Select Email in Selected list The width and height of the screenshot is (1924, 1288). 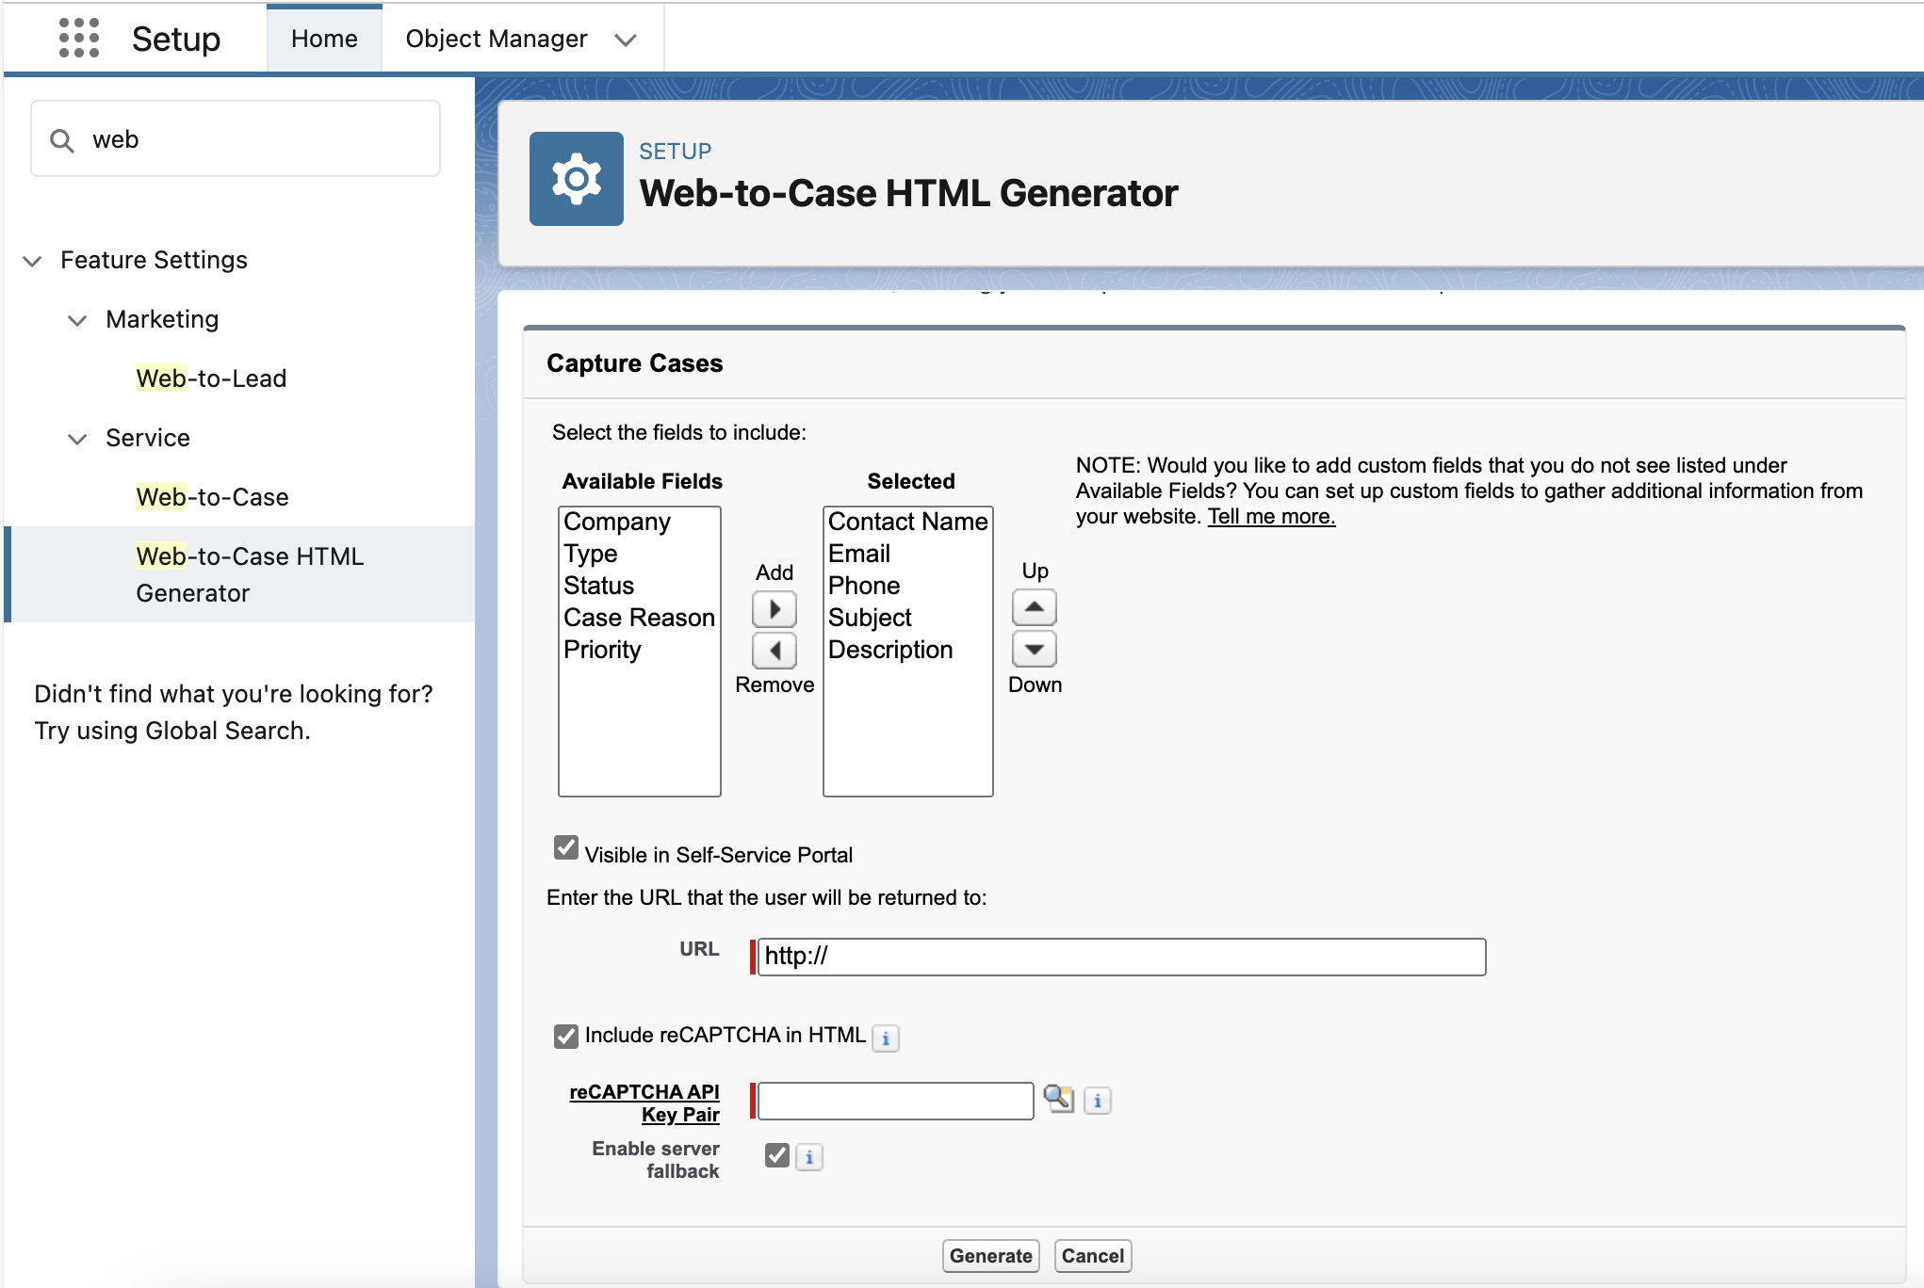click(x=908, y=554)
